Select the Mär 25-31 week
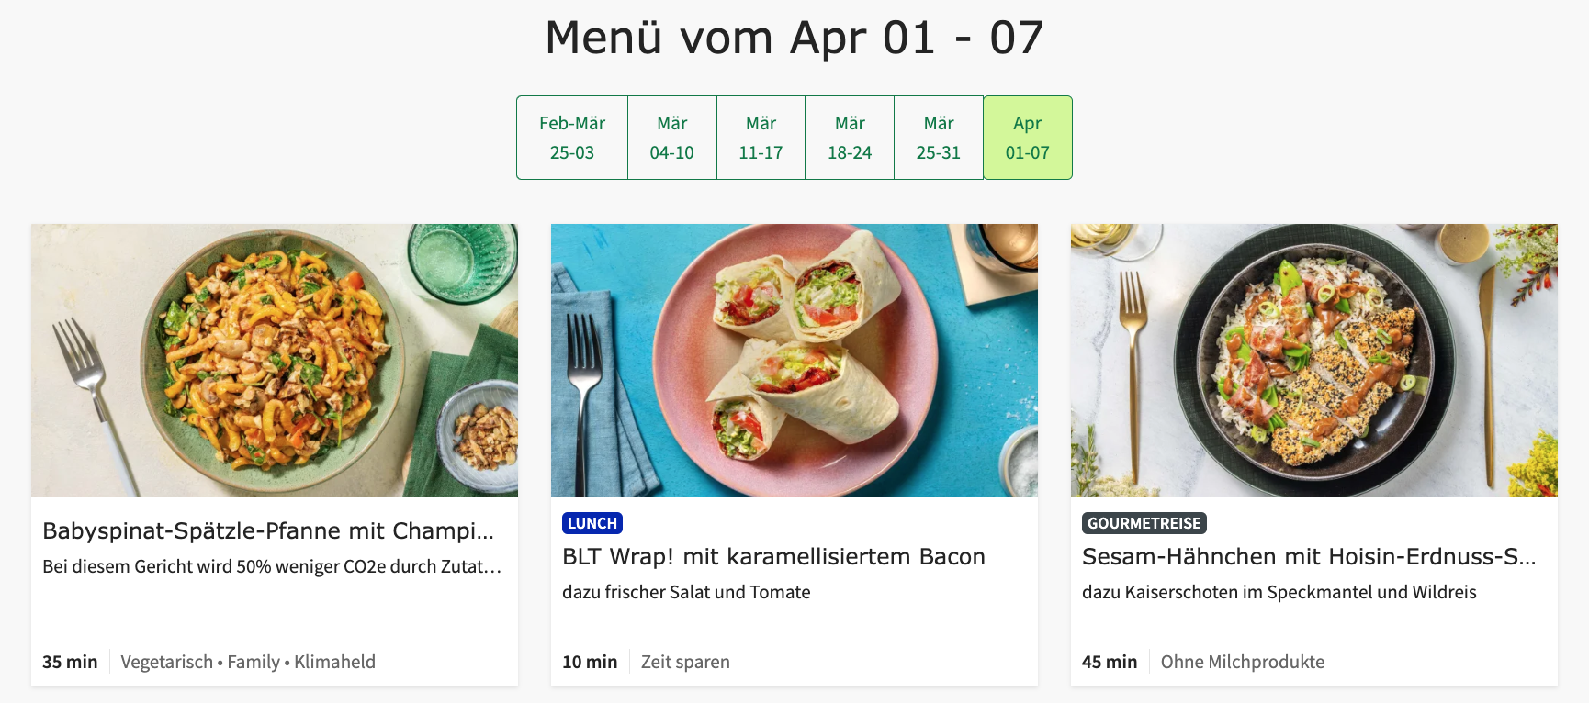Viewport: 1589px width, 703px height. click(939, 137)
